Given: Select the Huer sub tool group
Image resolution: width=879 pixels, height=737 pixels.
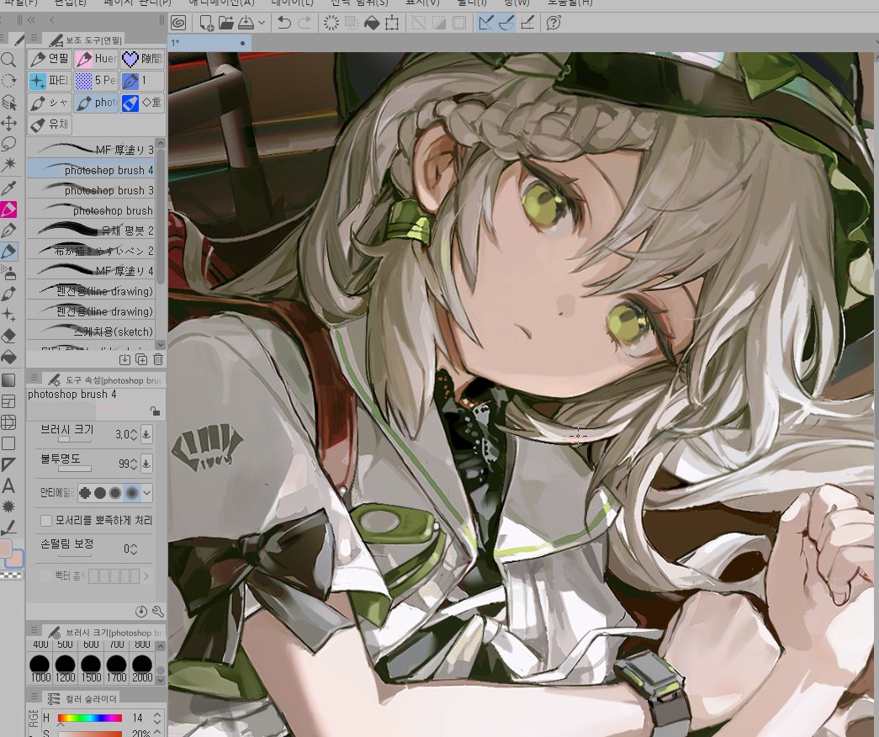Looking at the screenshot, I should coord(96,58).
